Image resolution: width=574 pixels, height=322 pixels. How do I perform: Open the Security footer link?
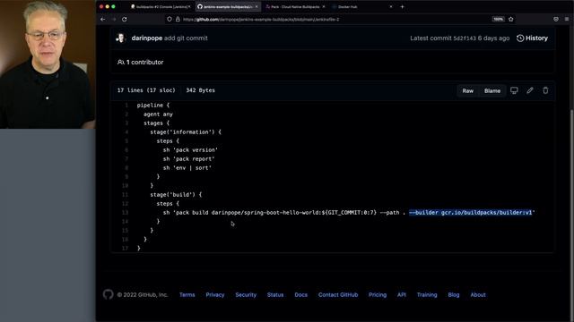pyautogui.click(x=246, y=294)
